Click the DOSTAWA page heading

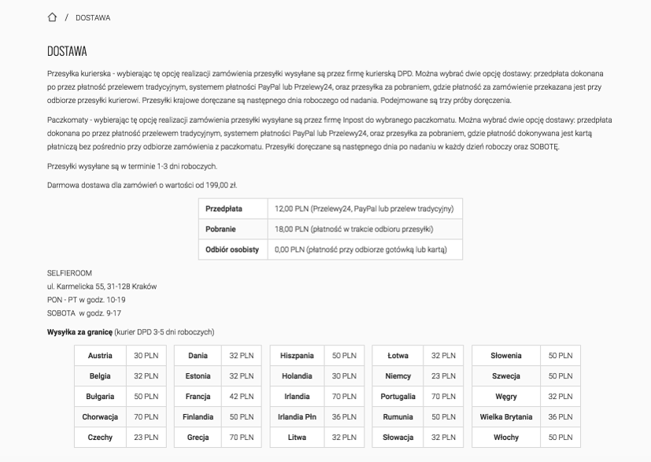pyautogui.click(x=67, y=52)
